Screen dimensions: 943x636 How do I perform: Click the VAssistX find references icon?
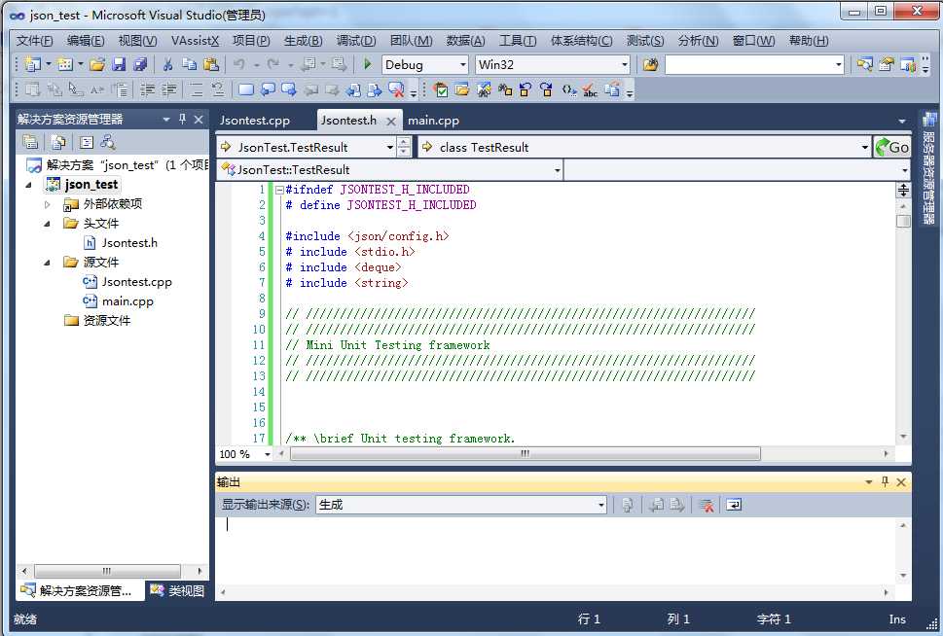(x=505, y=90)
